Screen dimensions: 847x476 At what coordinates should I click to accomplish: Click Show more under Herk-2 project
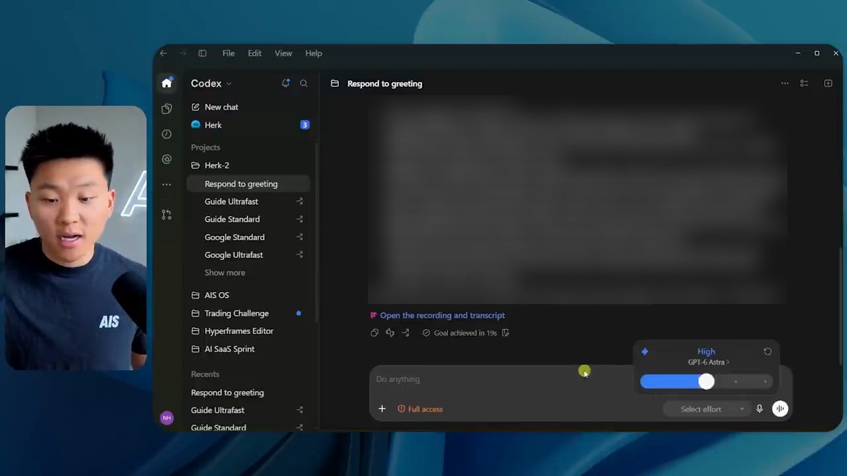click(224, 272)
